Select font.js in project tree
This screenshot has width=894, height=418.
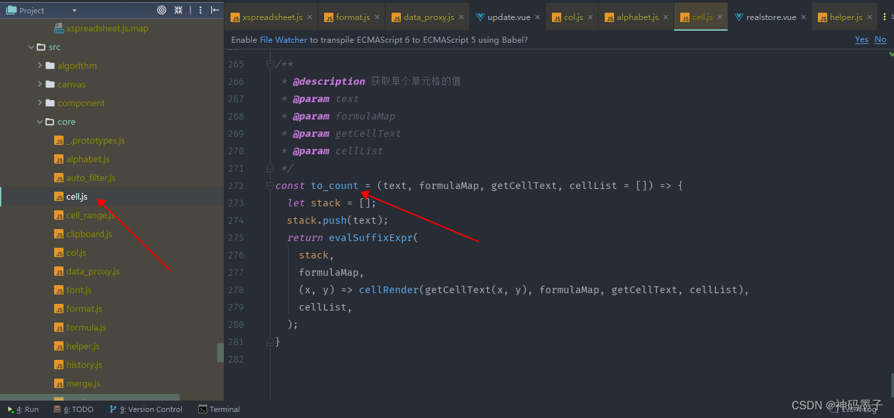pyautogui.click(x=73, y=290)
